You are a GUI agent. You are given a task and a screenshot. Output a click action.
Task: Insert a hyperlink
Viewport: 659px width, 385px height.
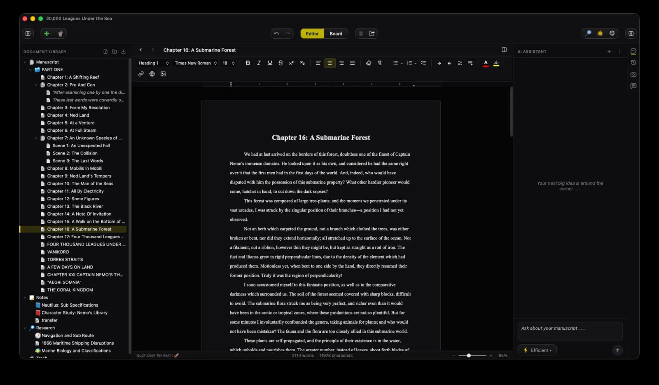click(x=141, y=74)
